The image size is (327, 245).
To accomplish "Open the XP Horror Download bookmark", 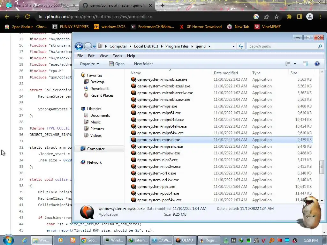I will pyautogui.click(x=201, y=27).
